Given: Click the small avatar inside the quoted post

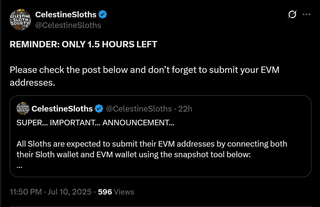Looking at the screenshot, I should 23,109.
